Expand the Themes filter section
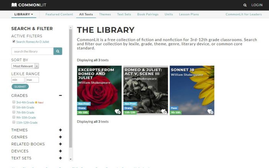Screen dimensions: 269x168 pyautogui.click(x=60, y=130)
